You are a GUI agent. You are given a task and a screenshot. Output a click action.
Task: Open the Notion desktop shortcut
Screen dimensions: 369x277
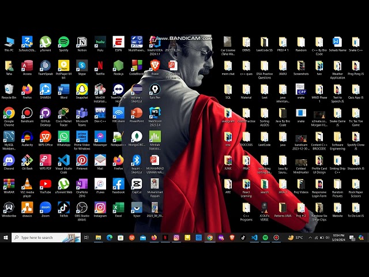tap(82, 42)
